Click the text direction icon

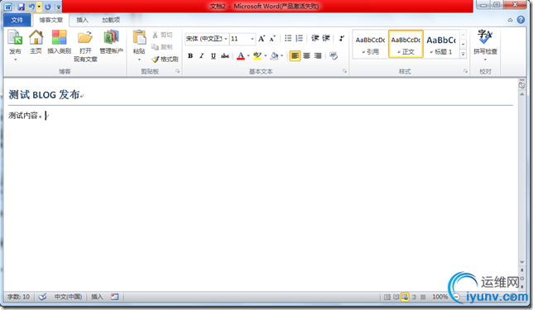coord(342,38)
